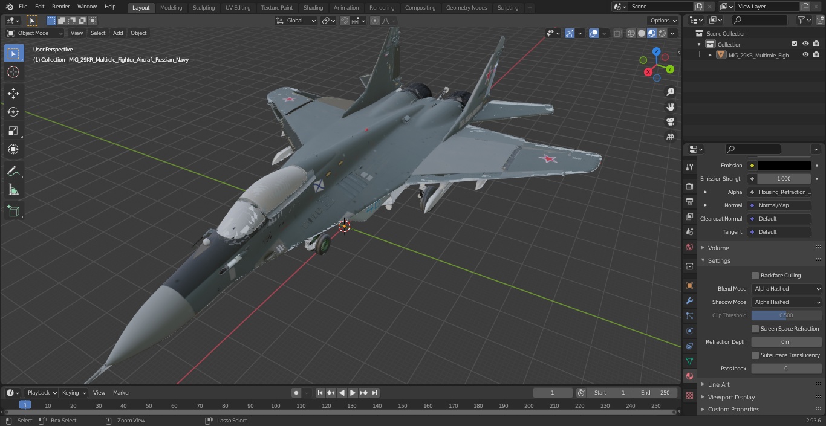Viewport: 826px width, 426px height.
Task: Switch to Rendered viewport shading
Action: [x=662, y=33]
